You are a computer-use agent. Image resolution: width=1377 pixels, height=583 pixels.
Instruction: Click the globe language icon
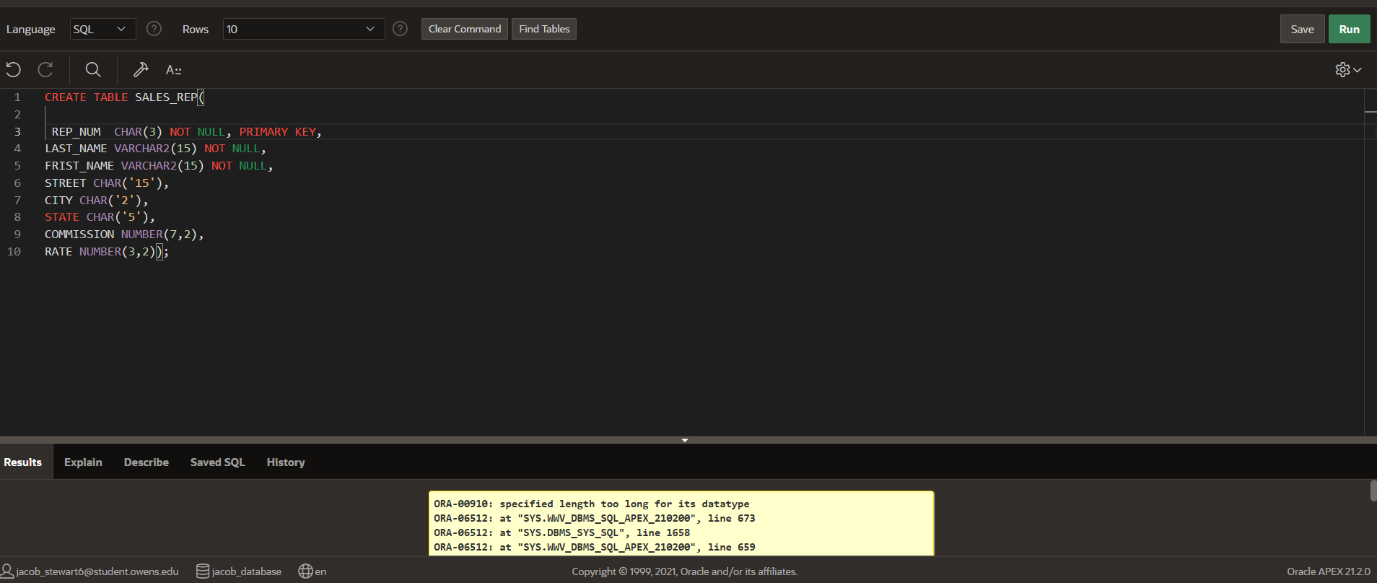[x=305, y=571]
